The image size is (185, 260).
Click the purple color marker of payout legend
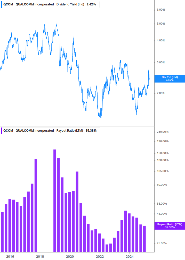pyautogui.click(x=2, y=131)
